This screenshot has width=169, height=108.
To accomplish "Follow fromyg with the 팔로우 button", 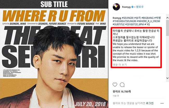I will [140, 7].
